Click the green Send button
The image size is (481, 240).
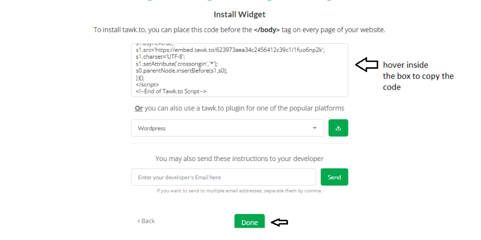(x=335, y=177)
